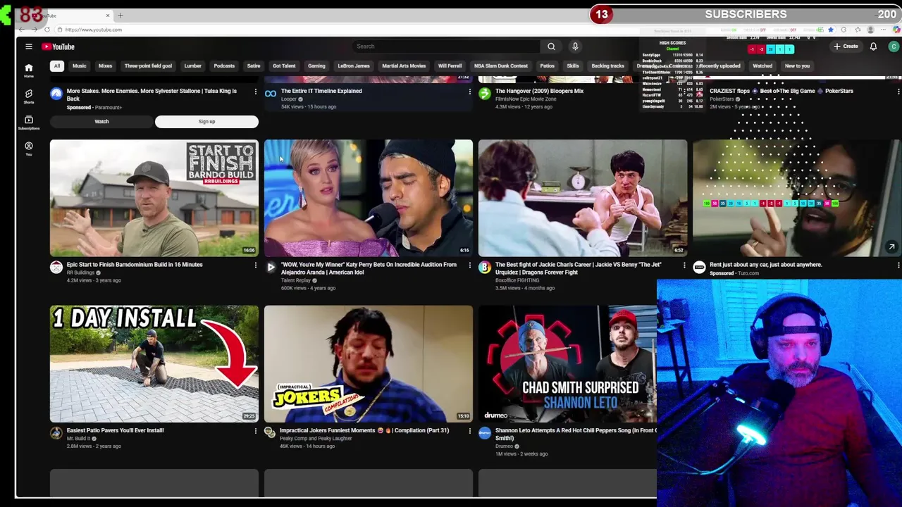Open options for Katy Perry audition video
This screenshot has width=902, height=507.
[470, 265]
